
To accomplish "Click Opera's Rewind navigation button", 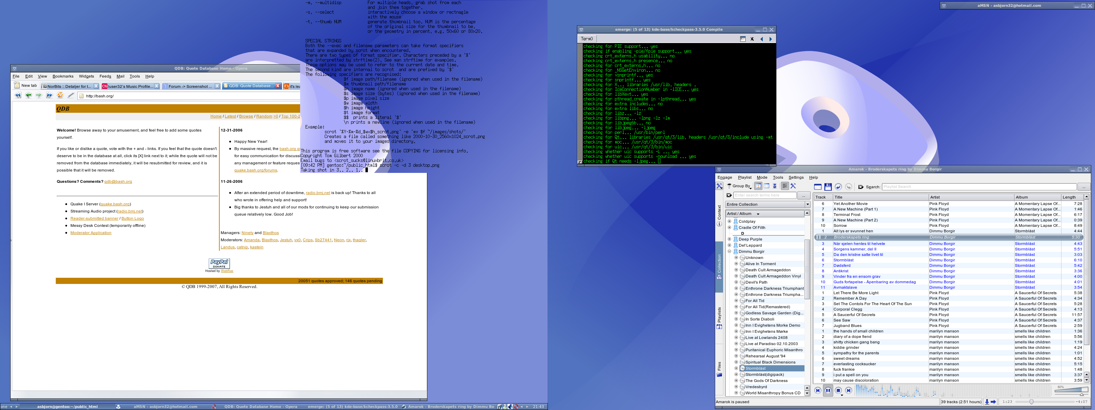I will (18, 96).
